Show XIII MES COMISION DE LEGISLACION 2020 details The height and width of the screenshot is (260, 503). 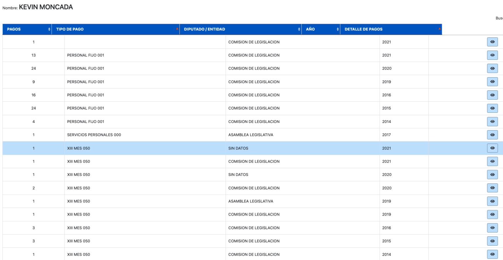[x=492, y=188]
